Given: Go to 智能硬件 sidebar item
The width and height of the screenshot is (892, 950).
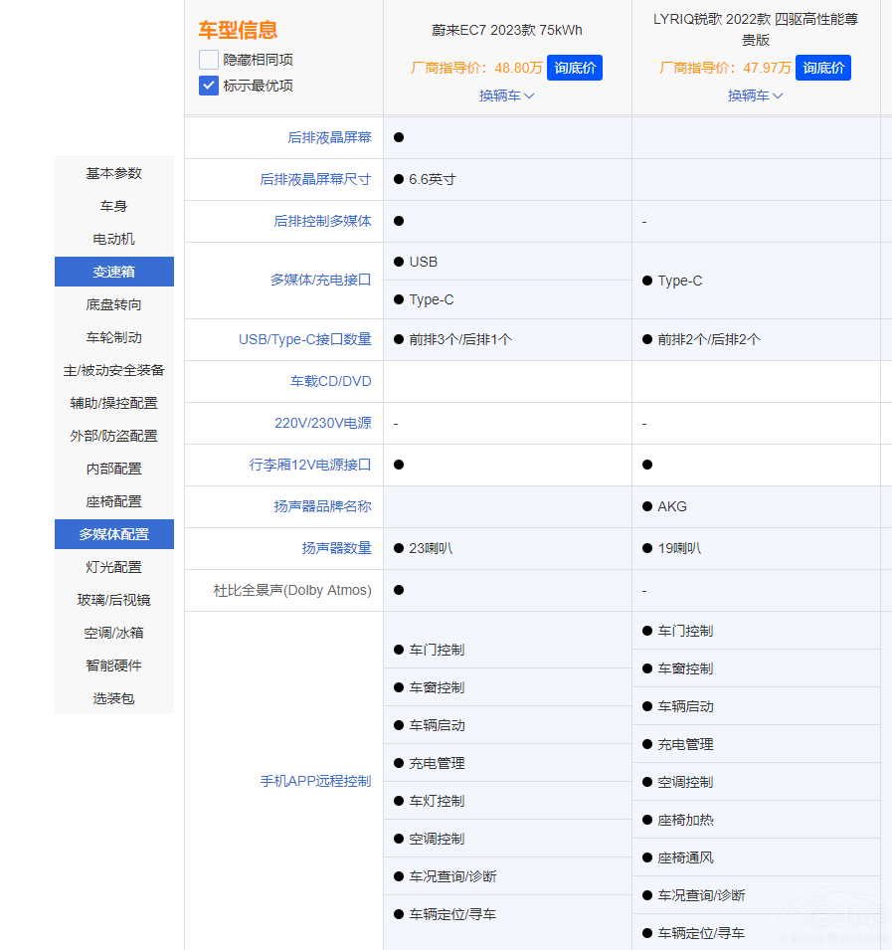Looking at the screenshot, I should point(114,665).
